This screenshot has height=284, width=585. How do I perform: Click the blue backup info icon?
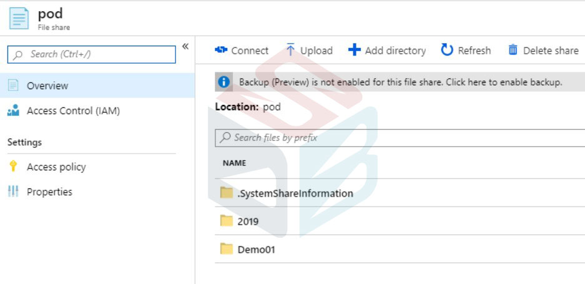(x=224, y=82)
